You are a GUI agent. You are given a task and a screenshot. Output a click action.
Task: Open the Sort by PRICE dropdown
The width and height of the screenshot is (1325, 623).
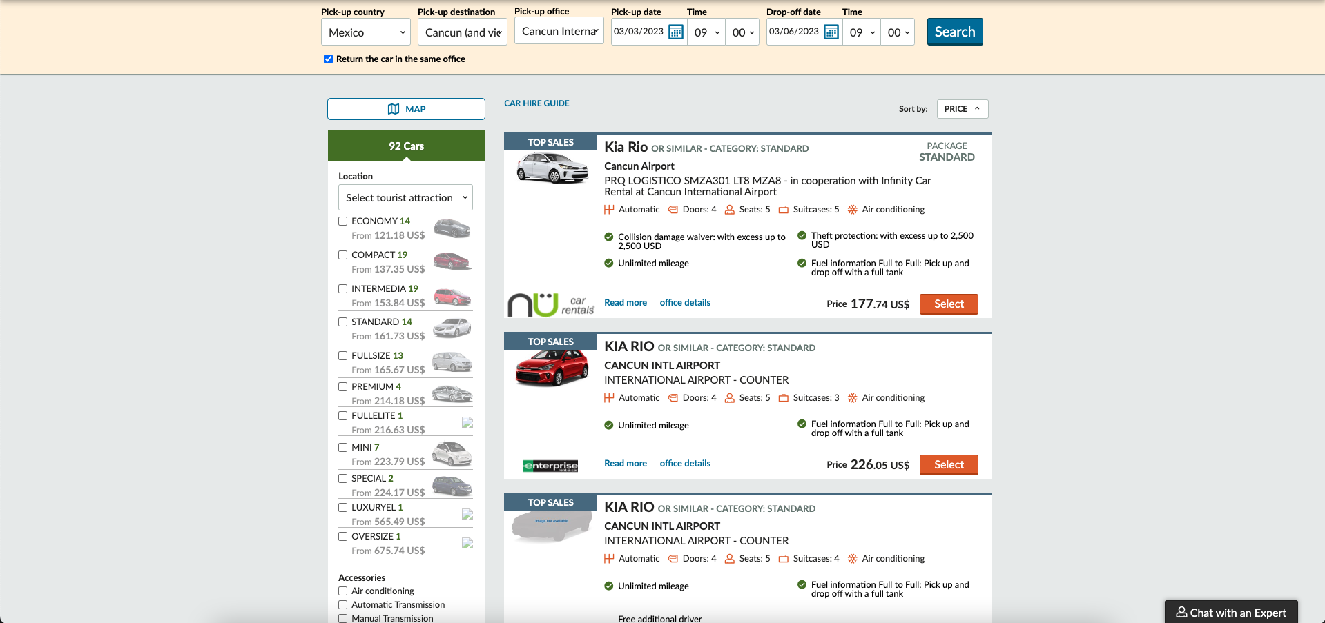[x=963, y=109]
